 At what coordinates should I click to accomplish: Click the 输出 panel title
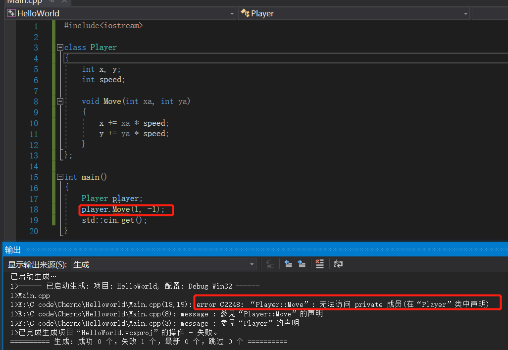point(12,250)
